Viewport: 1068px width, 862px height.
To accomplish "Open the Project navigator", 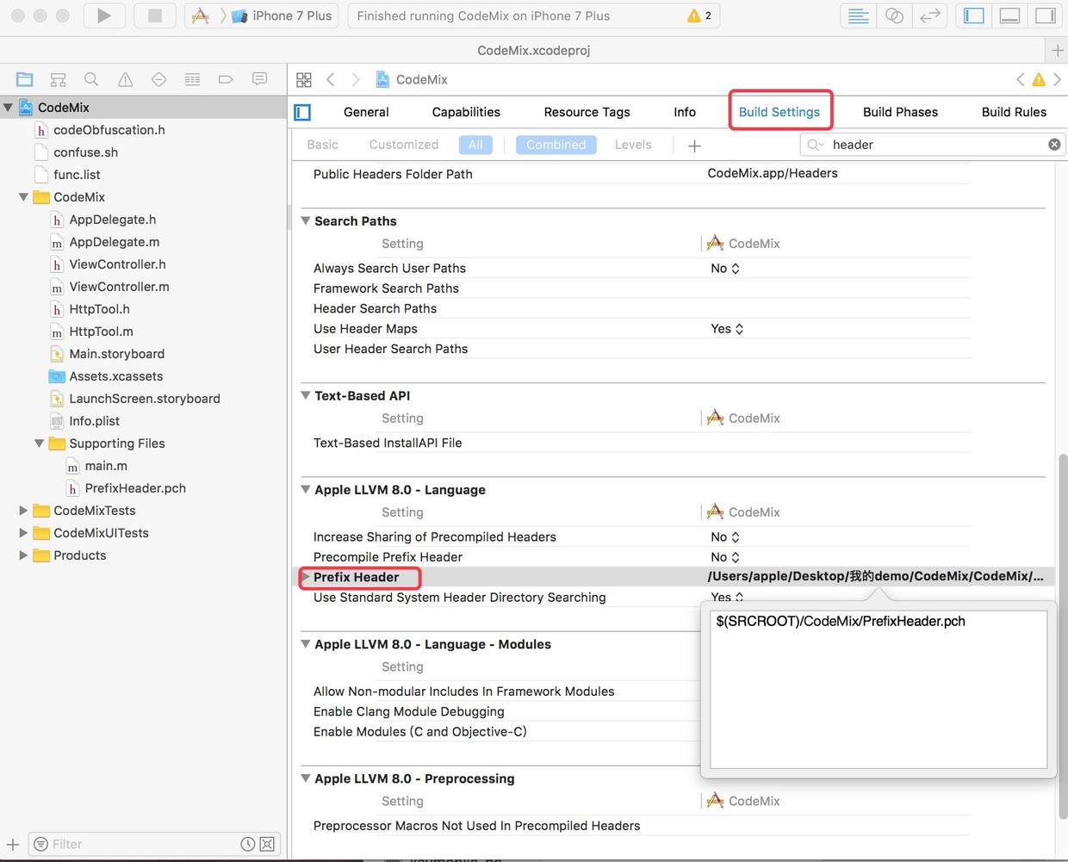I will (25, 79).
